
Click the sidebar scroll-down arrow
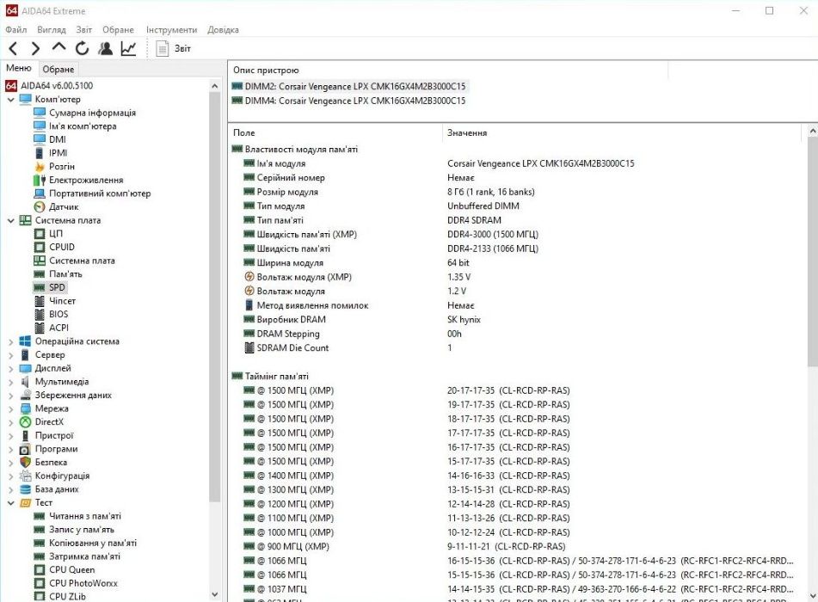click(214, 594)
